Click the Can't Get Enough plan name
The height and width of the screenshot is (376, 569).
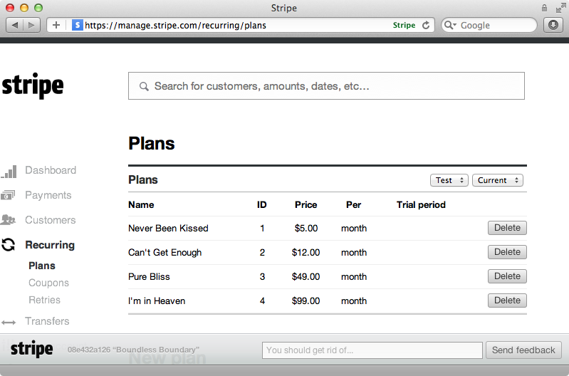(x=165, y=253)
